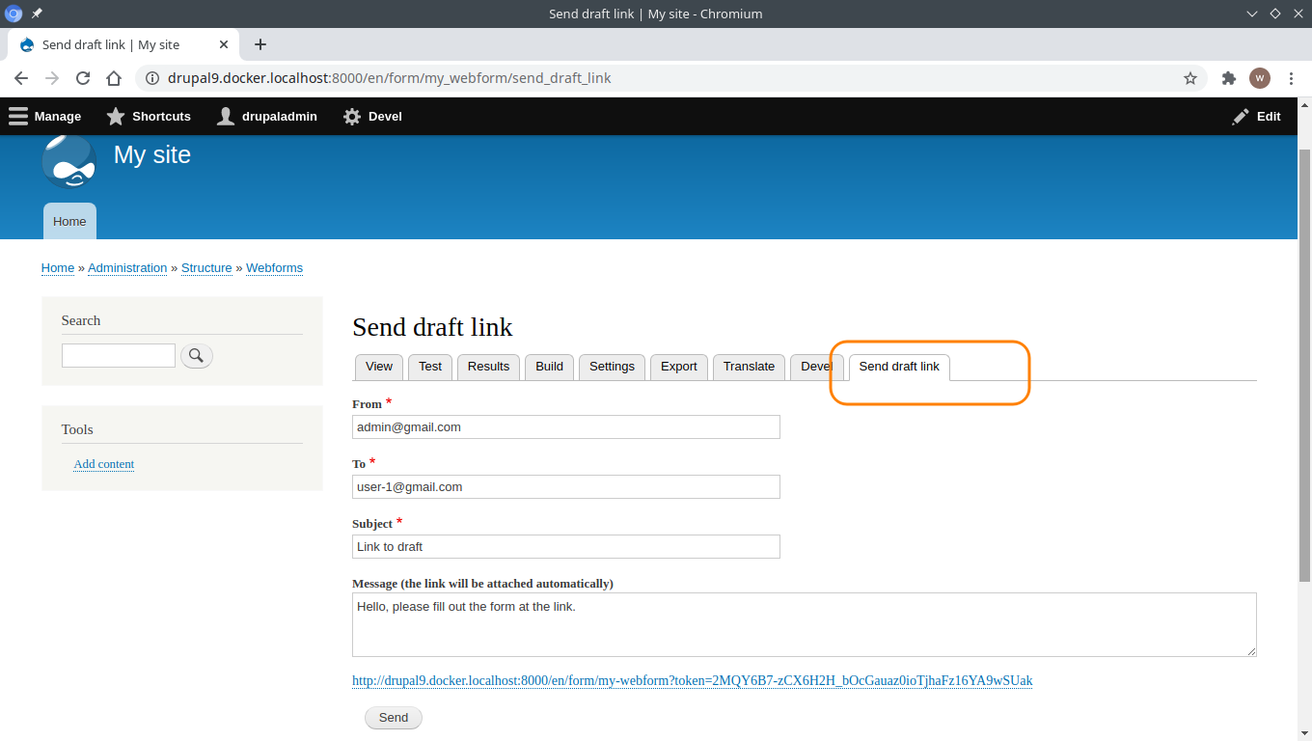Collapse the toolbar with the chevron arrow
This screenshot has height=741, width=1312.
1251,14
